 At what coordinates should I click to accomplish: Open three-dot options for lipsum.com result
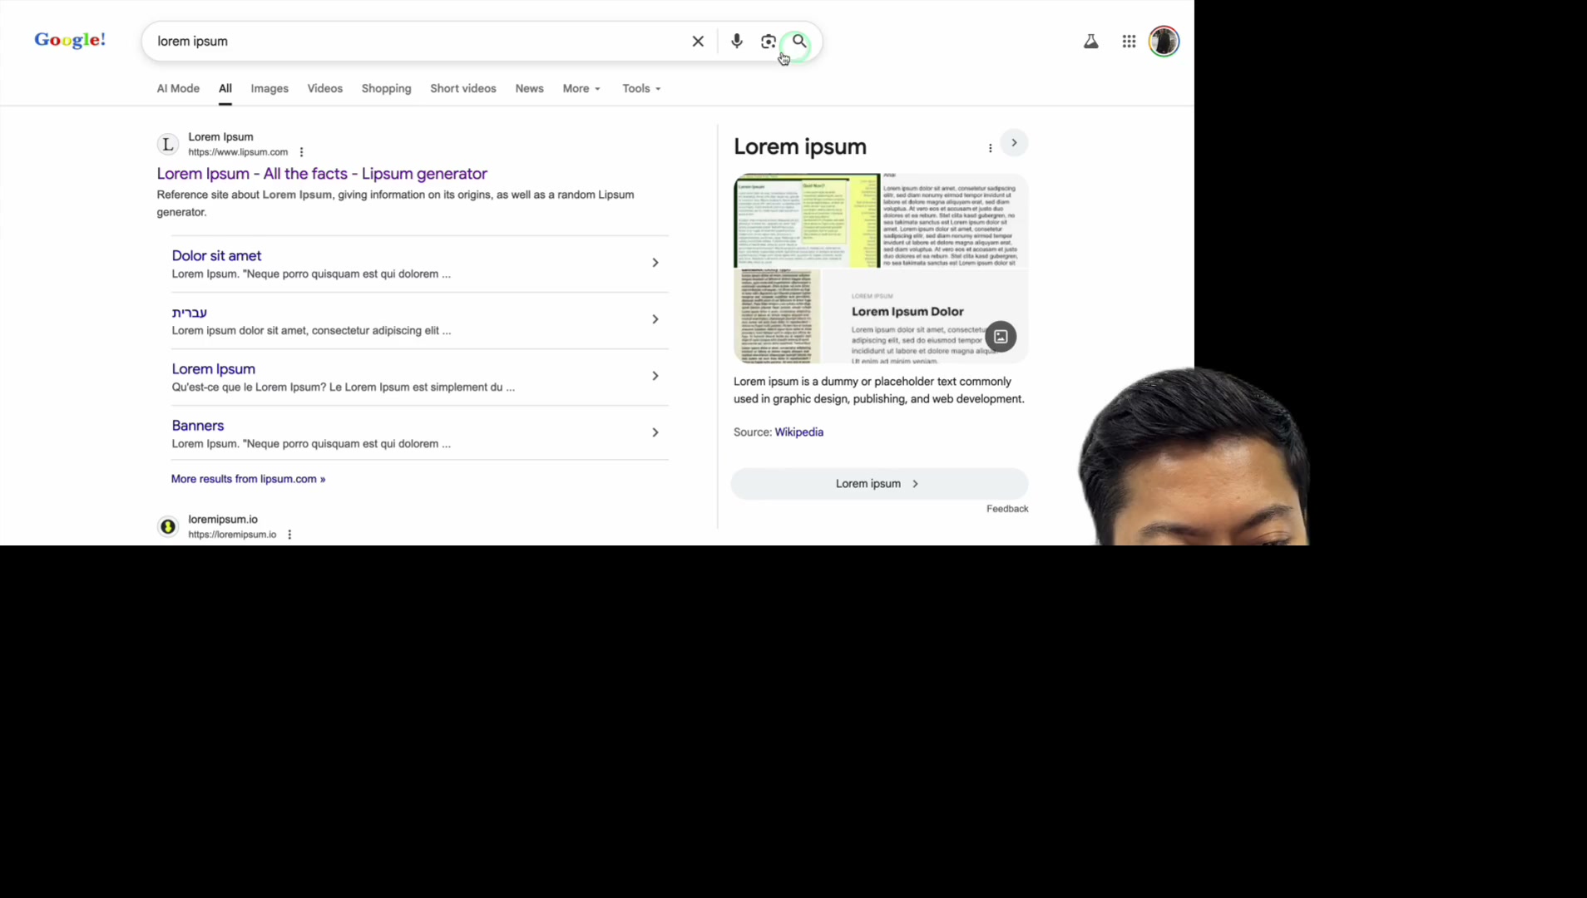301,152
